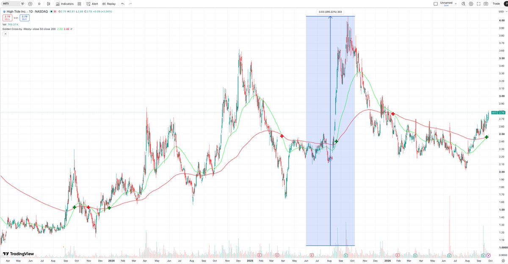Click the HITI symbol search field
This screenshot has width=508, height=264.
tap(13, 3)
